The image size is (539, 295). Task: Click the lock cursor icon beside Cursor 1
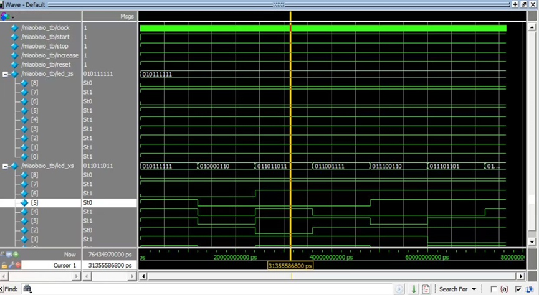4,265
